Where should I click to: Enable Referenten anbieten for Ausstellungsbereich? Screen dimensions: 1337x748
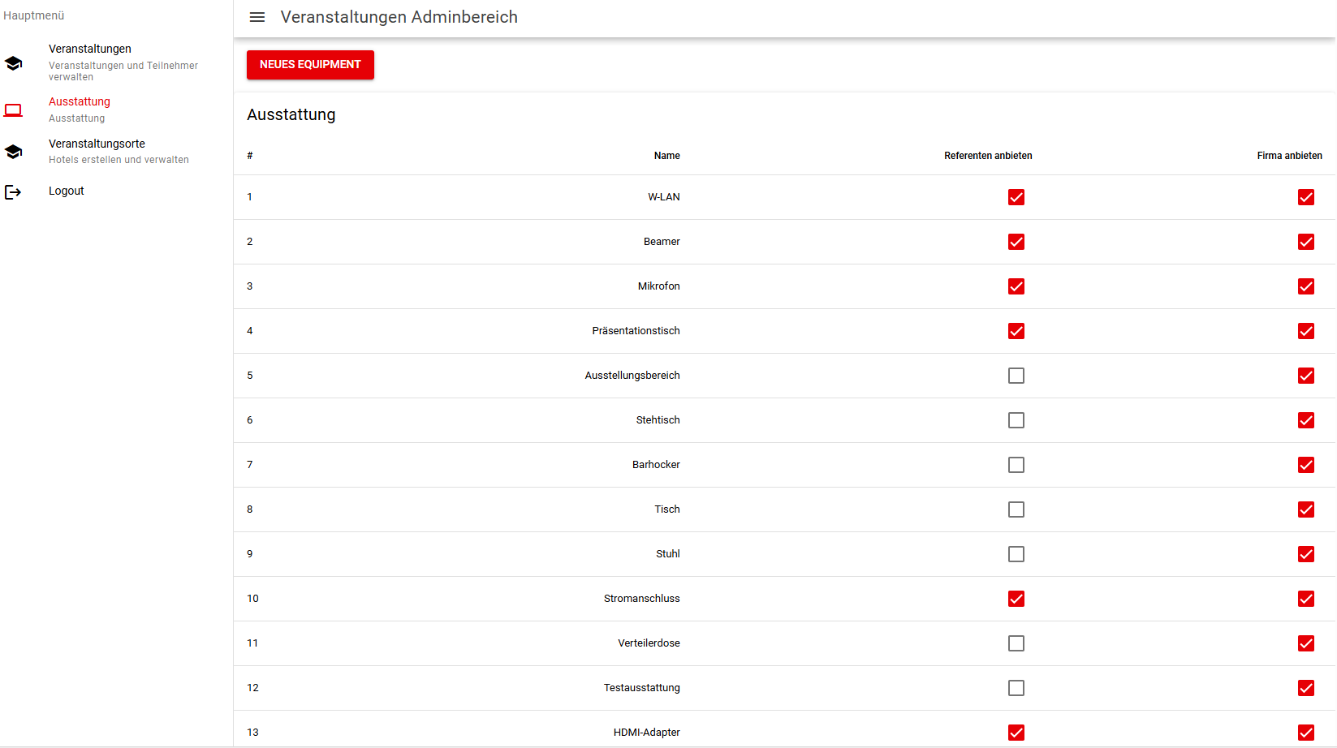(1016, 376)
